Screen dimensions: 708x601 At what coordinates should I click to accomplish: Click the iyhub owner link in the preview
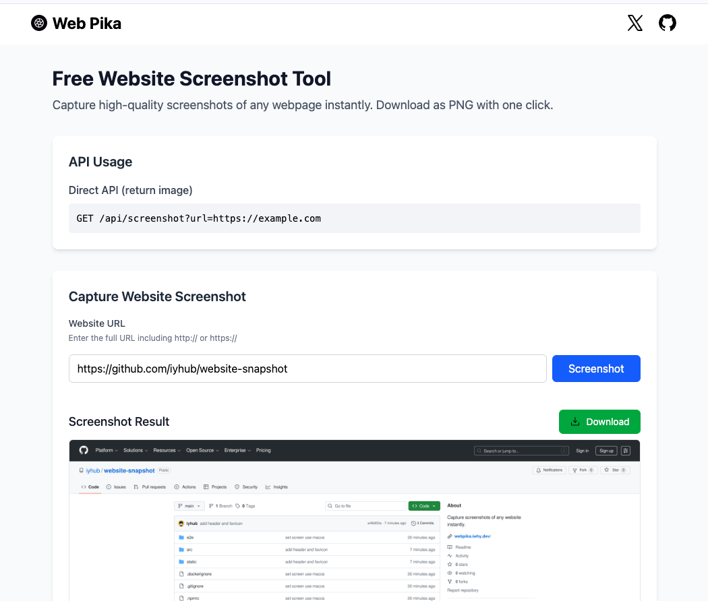92,470
